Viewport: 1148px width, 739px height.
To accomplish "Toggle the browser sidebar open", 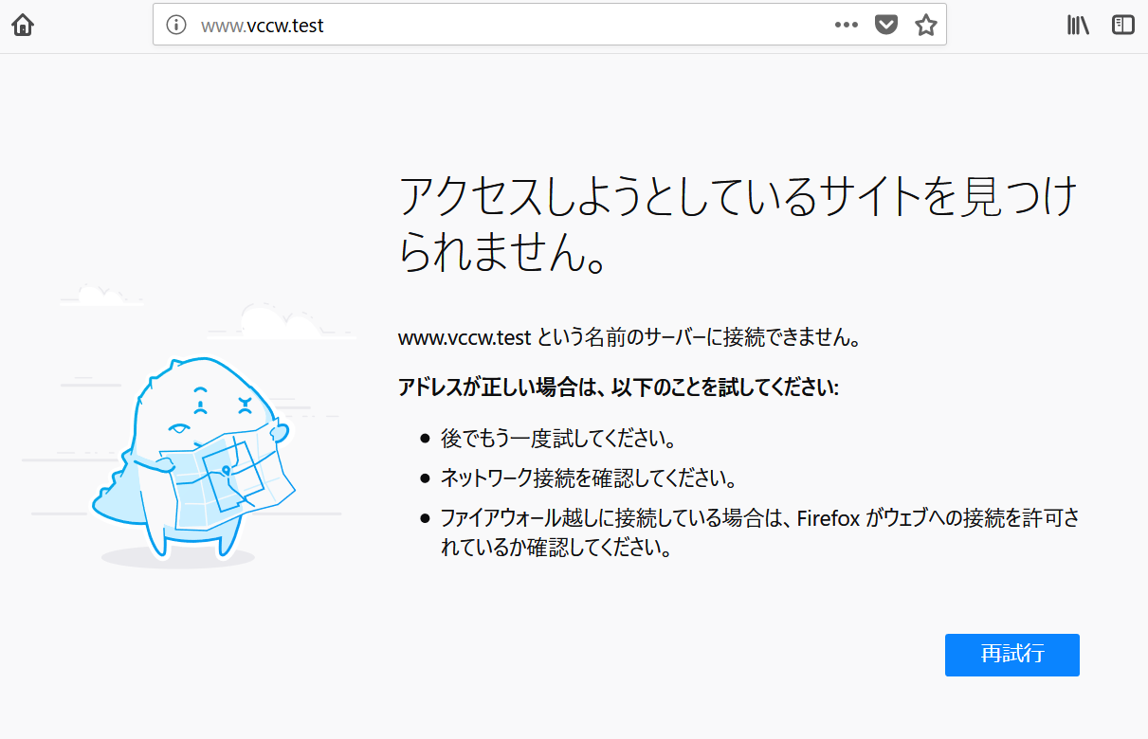I will click(1122, 25).
